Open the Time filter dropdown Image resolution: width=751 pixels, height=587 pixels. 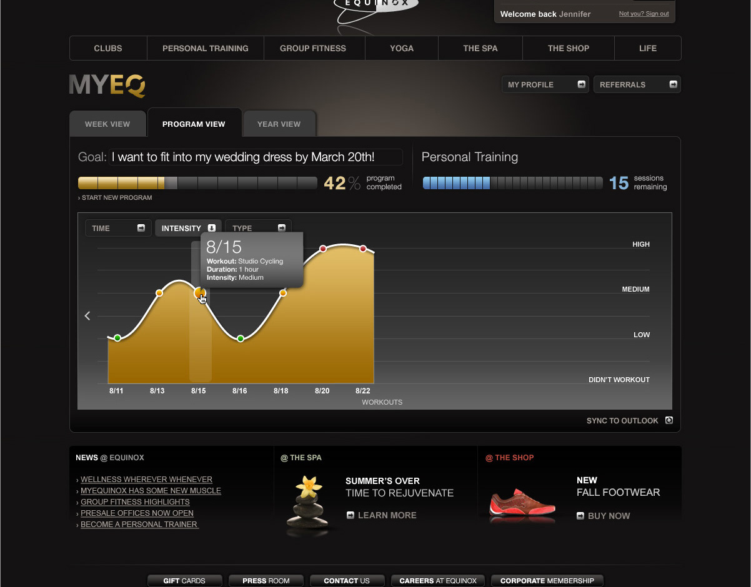click(118, 228)
